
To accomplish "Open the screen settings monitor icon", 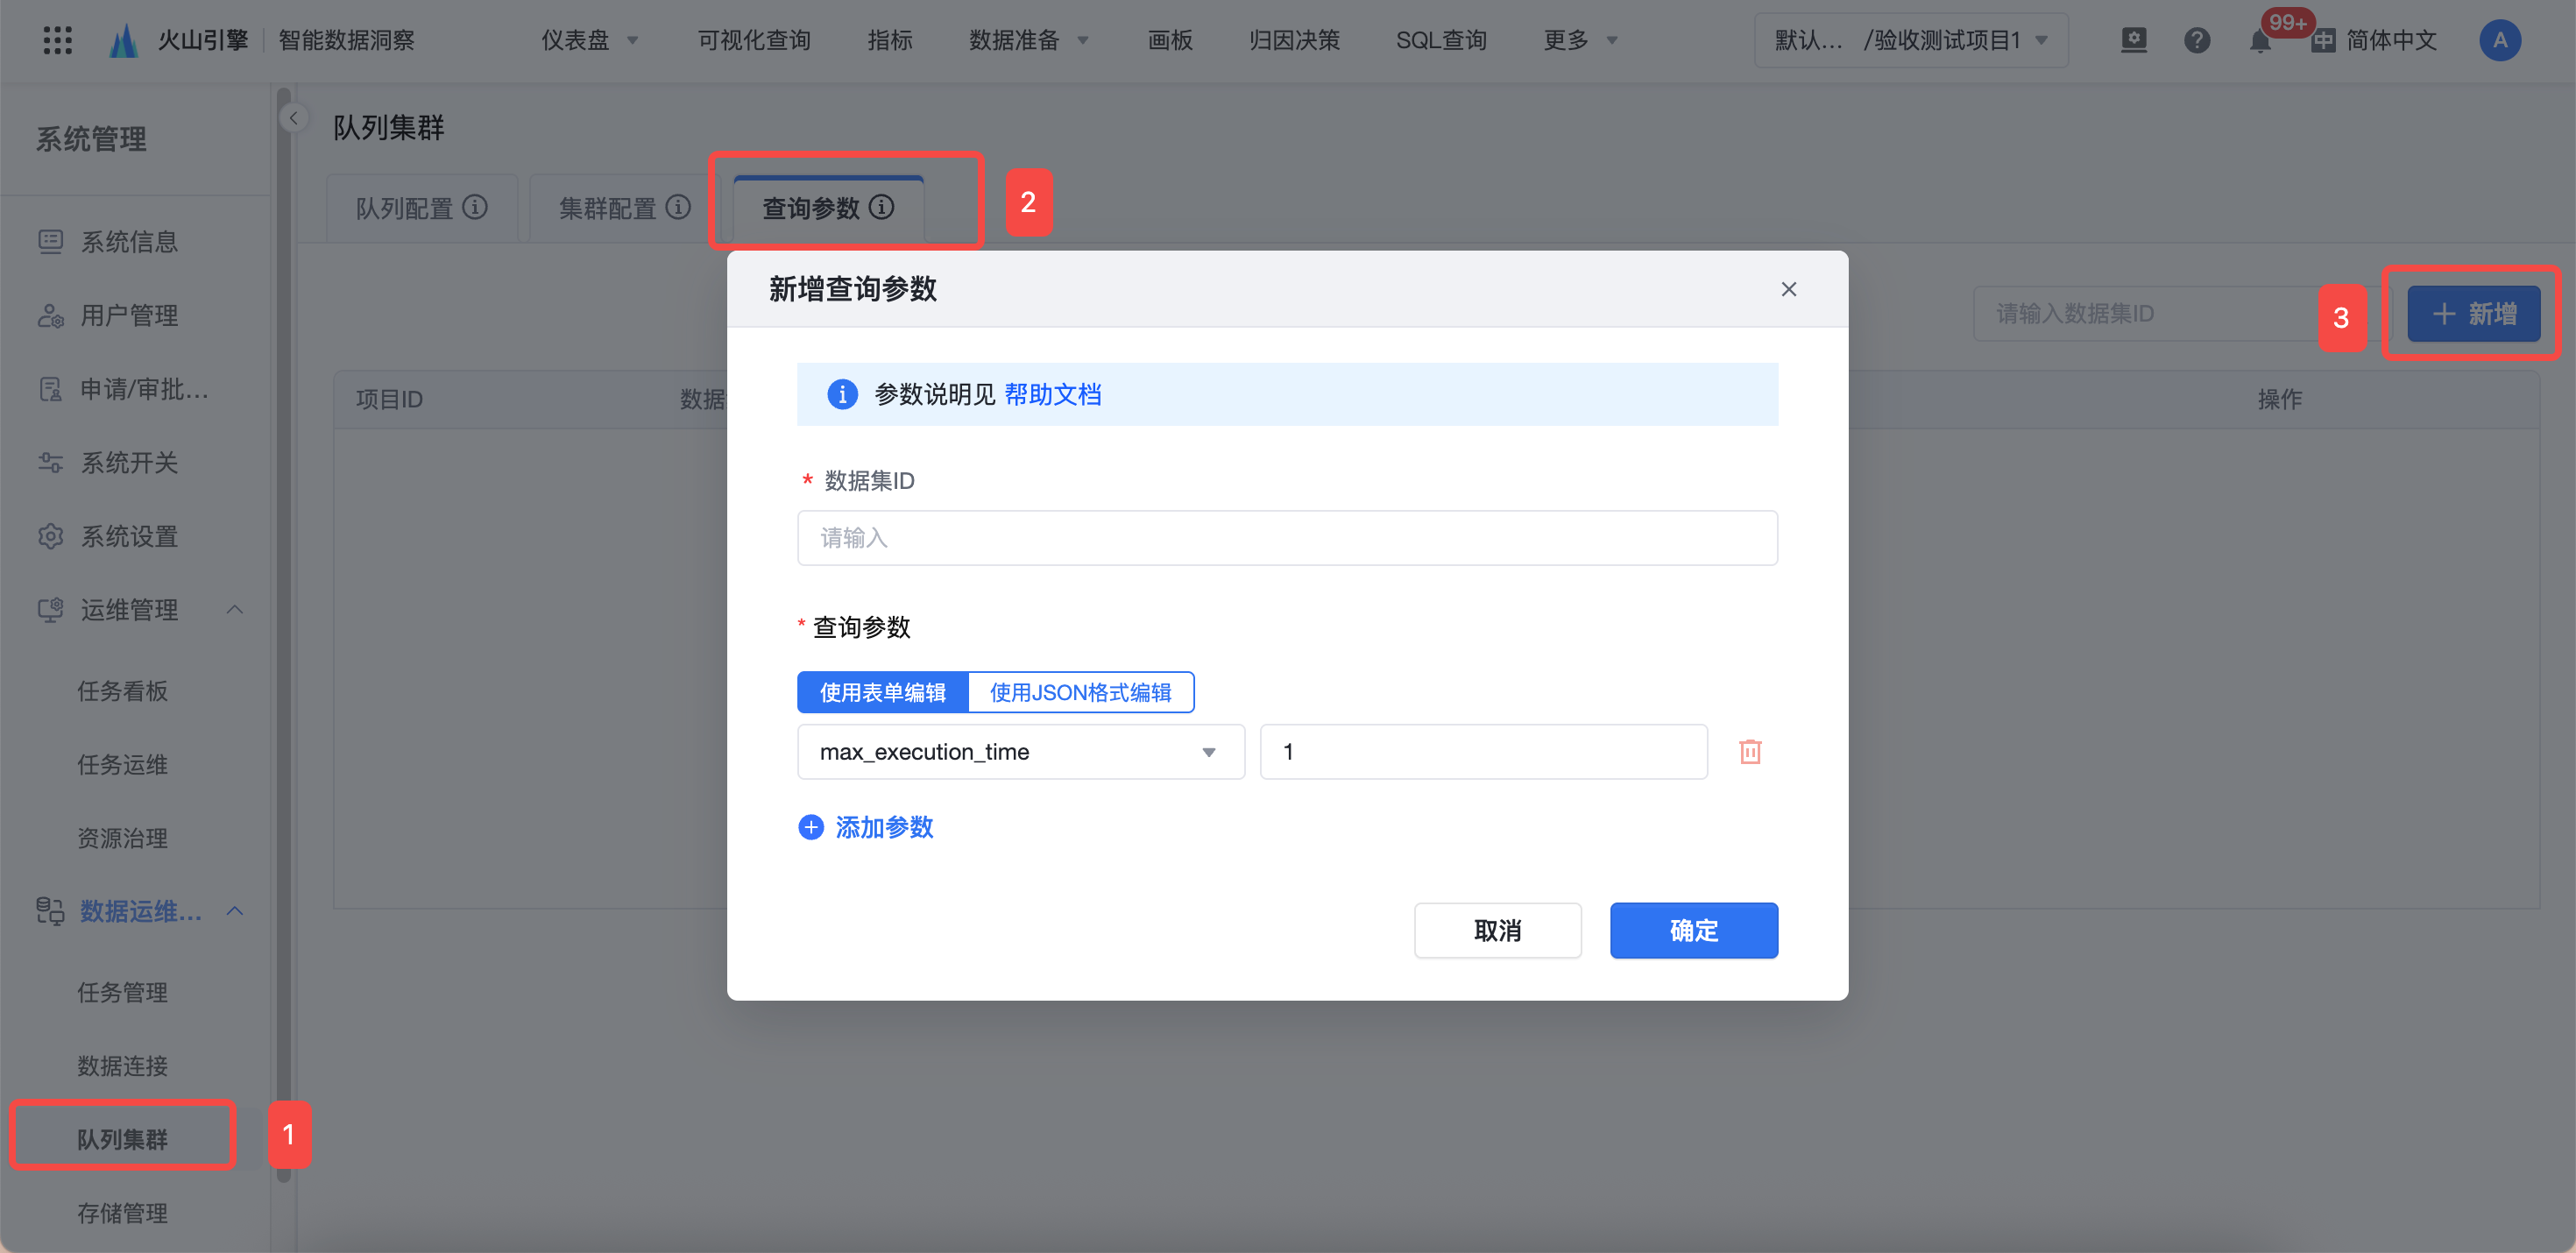I will tap(2133, 40).
